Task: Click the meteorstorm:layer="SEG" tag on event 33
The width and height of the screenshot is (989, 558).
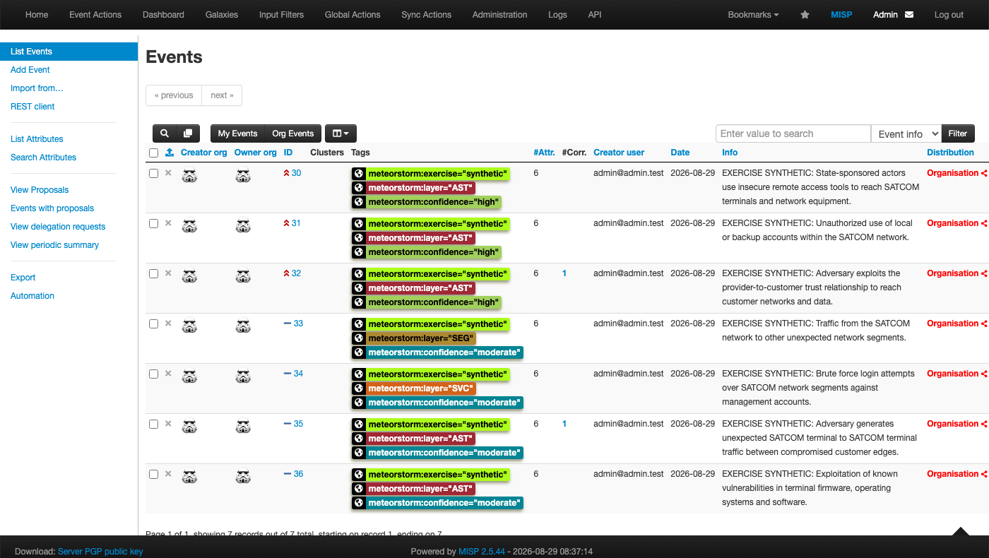Action: (420, 338)
